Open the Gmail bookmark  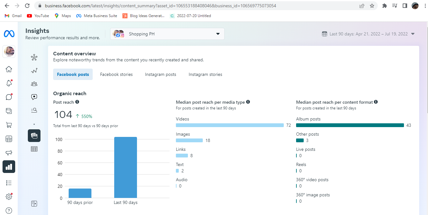click(13, 16)
